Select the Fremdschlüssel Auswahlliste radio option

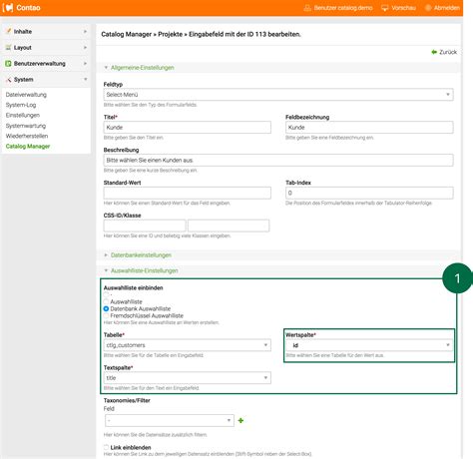pos(106,315)
